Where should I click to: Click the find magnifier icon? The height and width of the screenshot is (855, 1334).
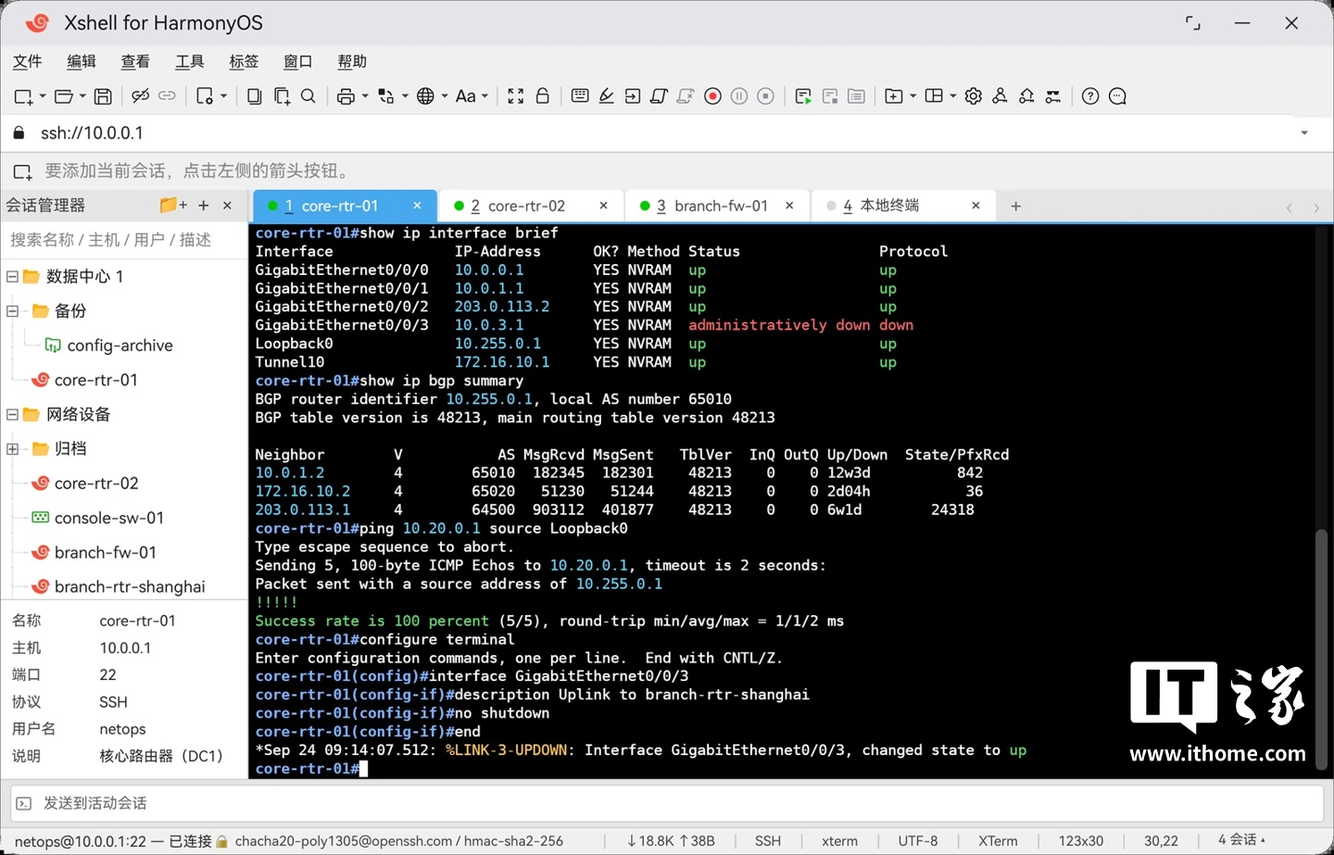(308, 96)
